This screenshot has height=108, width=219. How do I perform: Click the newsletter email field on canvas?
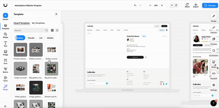(x=98, y=83)
